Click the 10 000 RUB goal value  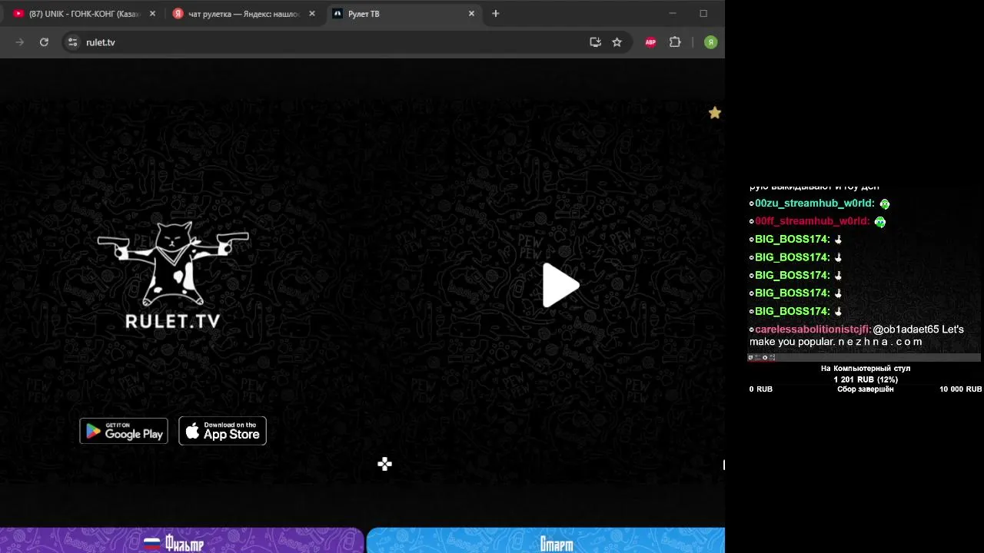(960, 389)
